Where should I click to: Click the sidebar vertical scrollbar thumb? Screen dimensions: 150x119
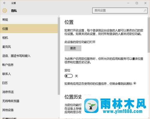[59, 56]
